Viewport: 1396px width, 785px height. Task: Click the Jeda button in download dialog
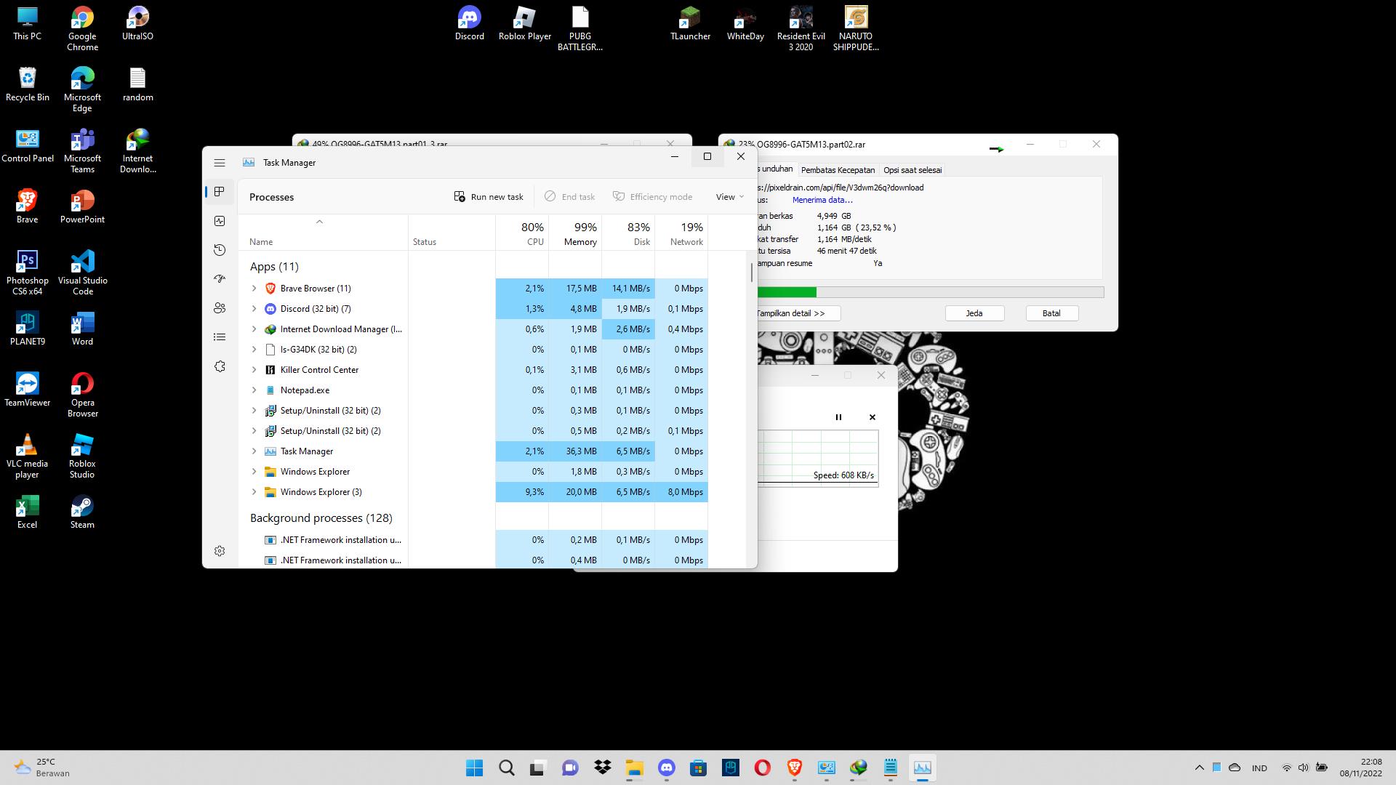point(974,313)
